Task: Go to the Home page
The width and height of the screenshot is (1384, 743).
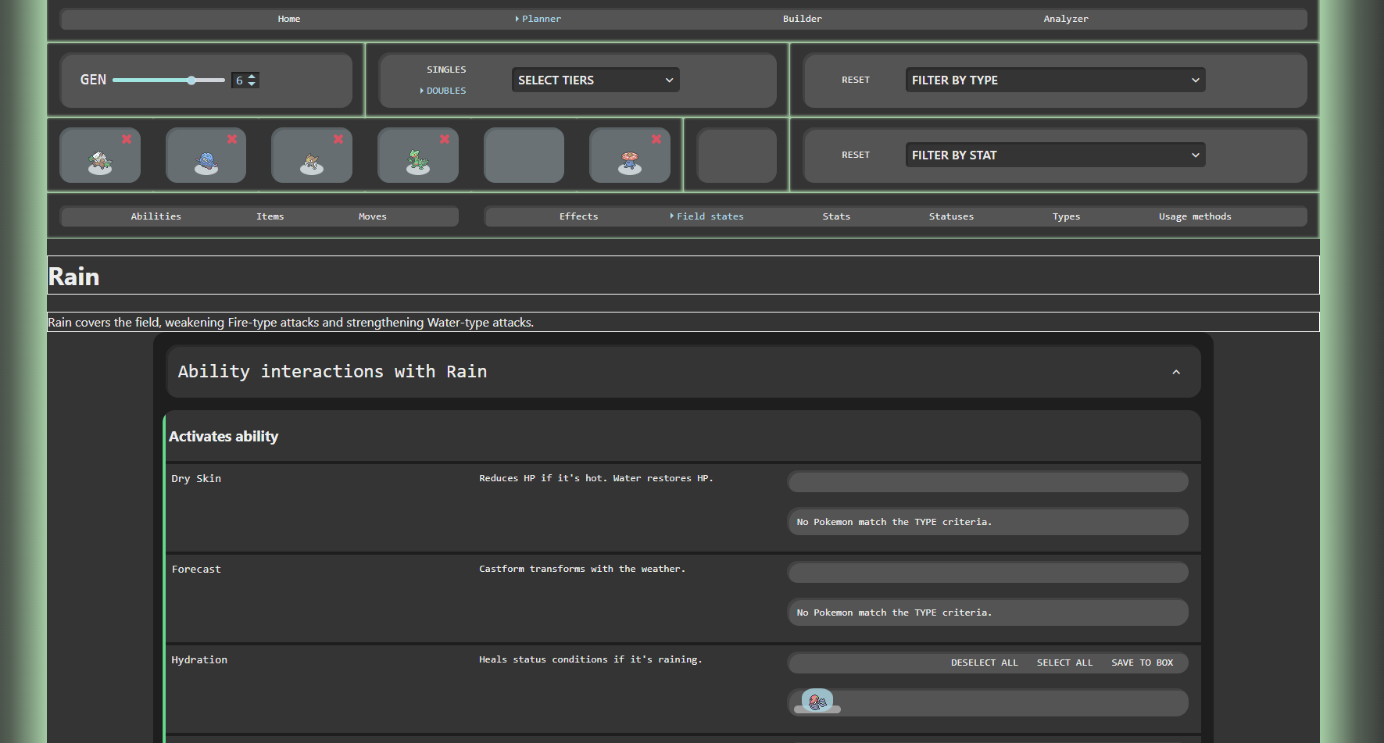Action: pyautogui.click(x=289, y=19)
